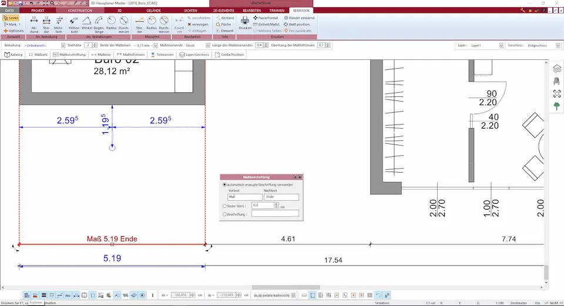Click the Selekt selection tool
This screenshot has height=306, width=564.
[11, 18]
